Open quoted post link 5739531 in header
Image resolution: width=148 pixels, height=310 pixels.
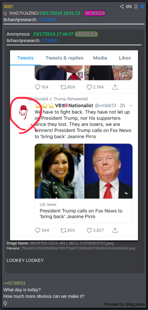click(50, 41)
